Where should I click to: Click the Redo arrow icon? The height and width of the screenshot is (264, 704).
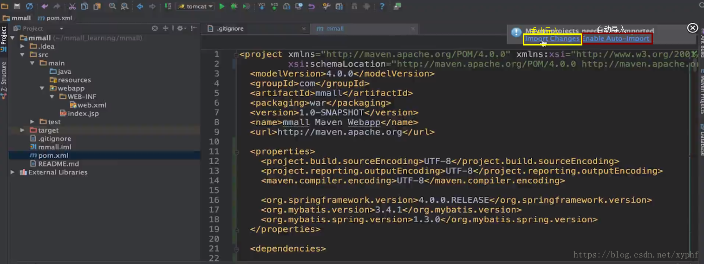click(57, 6)
